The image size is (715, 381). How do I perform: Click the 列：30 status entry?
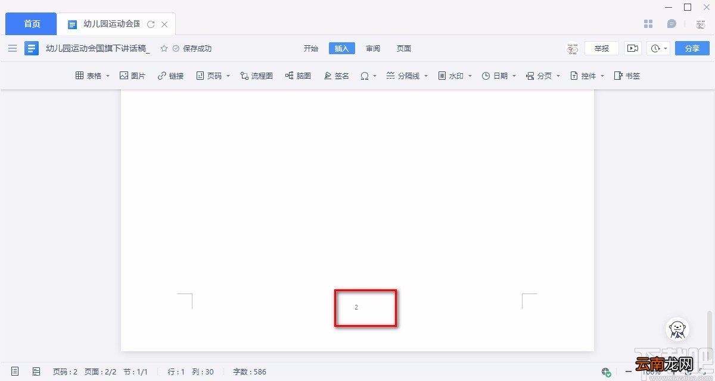tap(203, 371)
